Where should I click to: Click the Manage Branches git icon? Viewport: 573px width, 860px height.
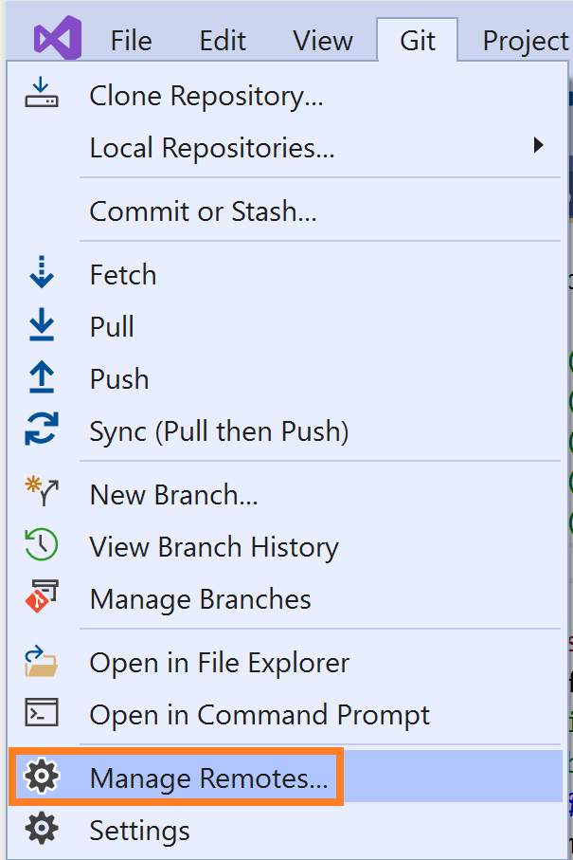tap(42, 598)
